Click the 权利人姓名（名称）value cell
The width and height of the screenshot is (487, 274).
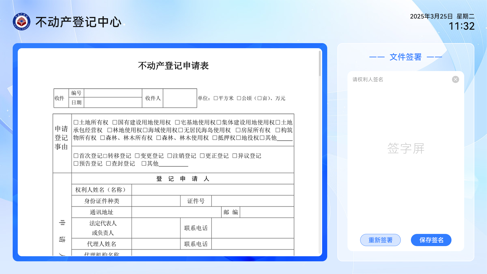click(213, 190)
